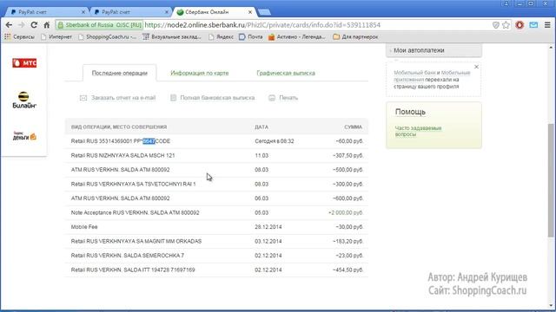Click the СУММА column header

pyautogui.click(x=354, y=127)
